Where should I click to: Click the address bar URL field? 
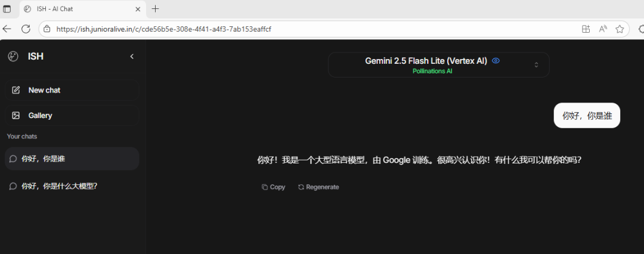(298, 29)
